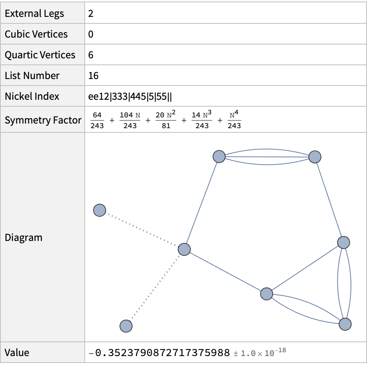Click the 64/243 term in Symmetry Factor

[97, 120]
